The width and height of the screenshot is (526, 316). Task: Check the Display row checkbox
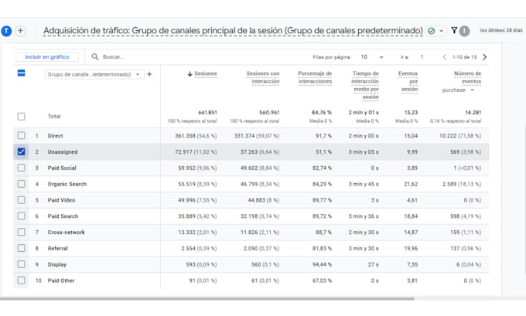[x=21, y=264]
